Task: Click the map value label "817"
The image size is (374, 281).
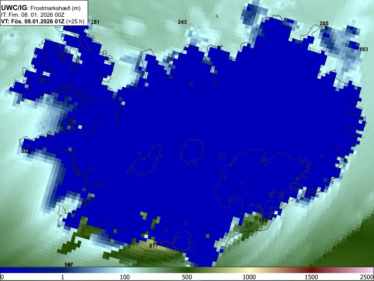Action: (x=154, y=246)
